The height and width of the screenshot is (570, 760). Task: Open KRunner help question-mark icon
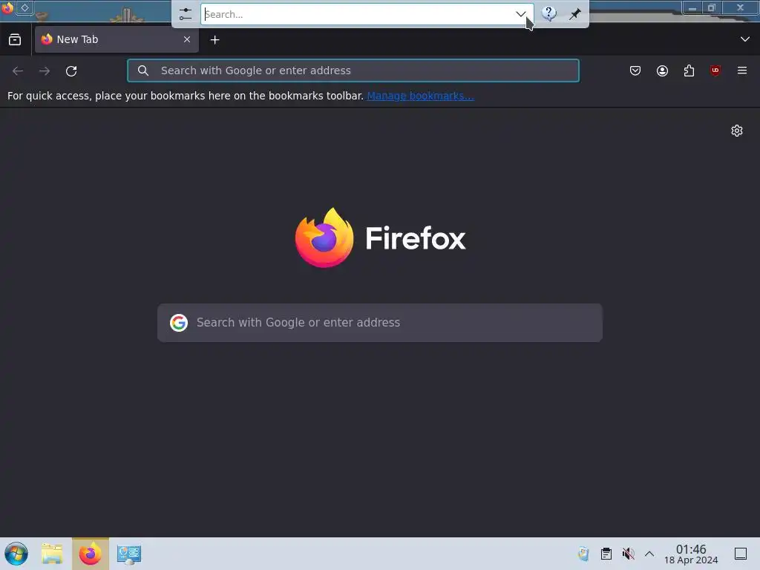(x=548, y=13)
